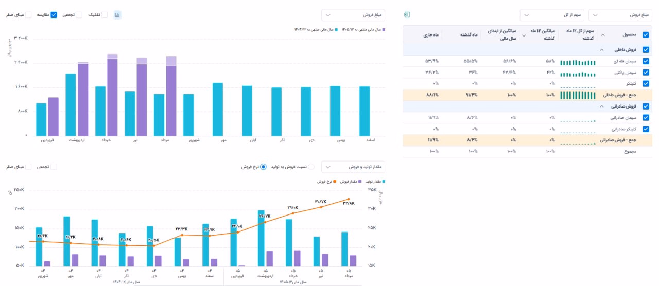Click the Excel export icon above the table
659x286 pixels.
click(x=407, y=15)
